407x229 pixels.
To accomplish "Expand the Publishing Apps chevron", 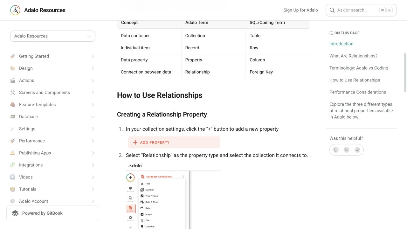I will (93, 153).
